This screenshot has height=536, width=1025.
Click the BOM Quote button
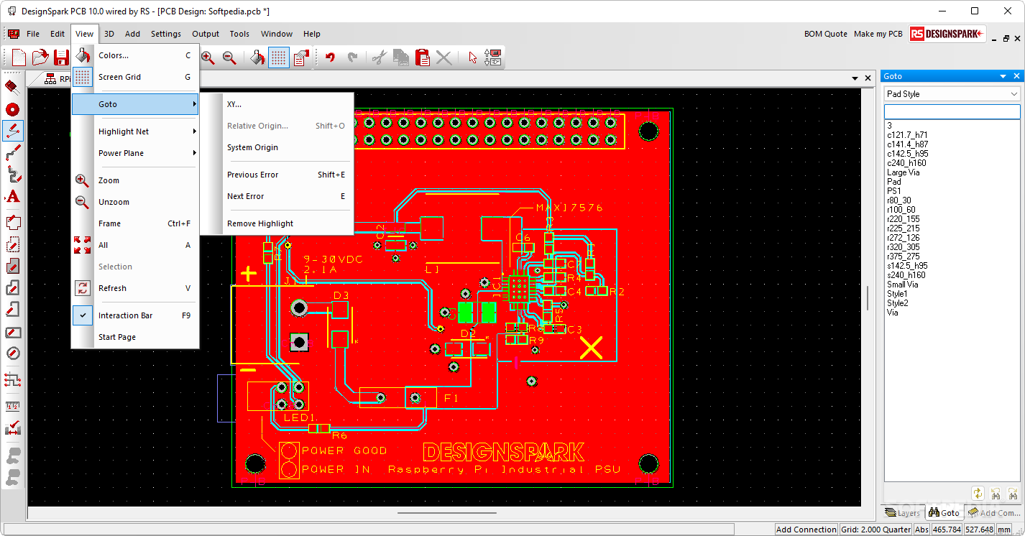pyautogui.click(x=826, y=34)
